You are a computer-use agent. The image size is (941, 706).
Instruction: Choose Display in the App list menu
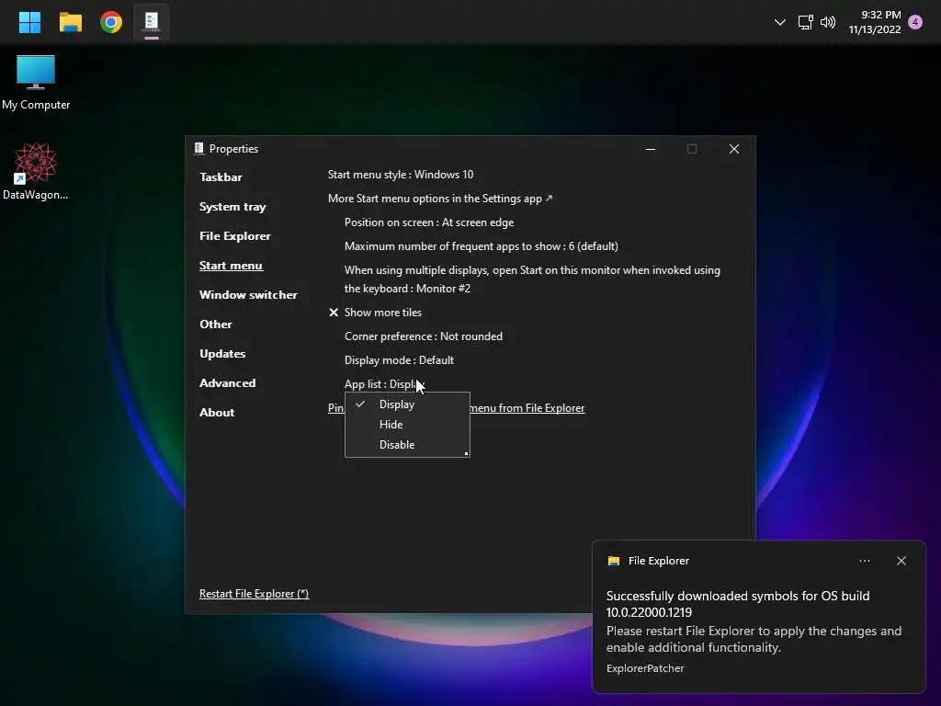point(407,404)
